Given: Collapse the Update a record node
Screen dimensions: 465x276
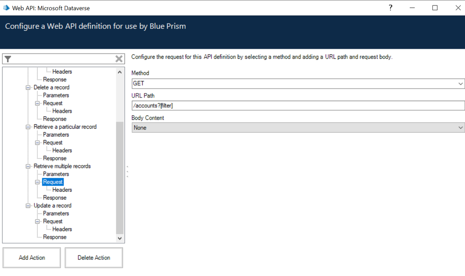Looking at the screenshot, I should pyautogui.click(x=28, y=206).
